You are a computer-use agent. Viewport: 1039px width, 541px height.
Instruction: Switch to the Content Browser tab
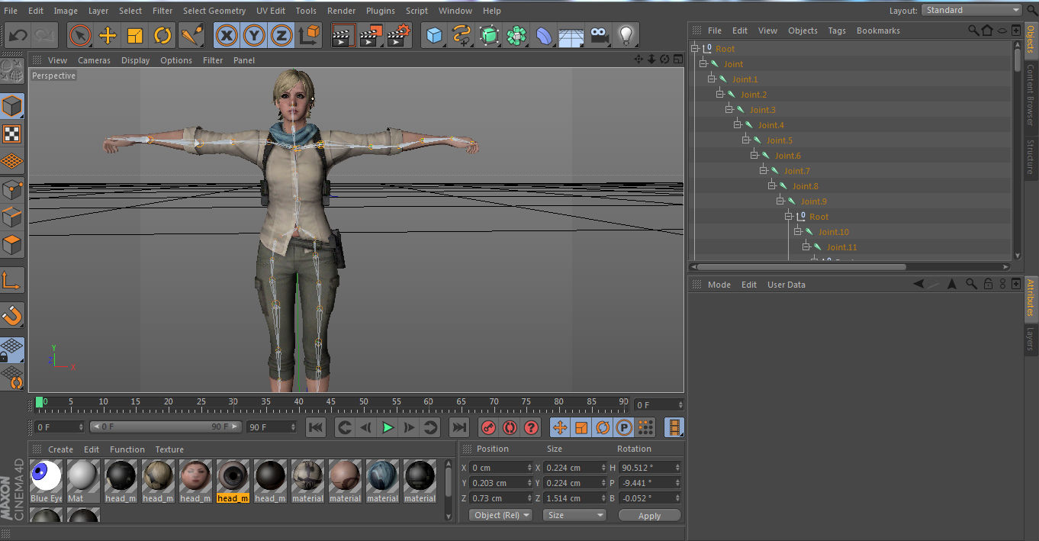pos(1030,95)
